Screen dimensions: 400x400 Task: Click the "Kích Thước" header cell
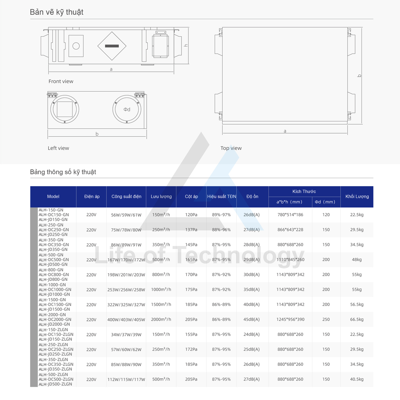pyautogui.click(x=304, y=192)
